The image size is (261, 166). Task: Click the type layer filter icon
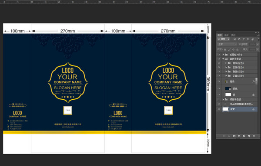(244, 39)
